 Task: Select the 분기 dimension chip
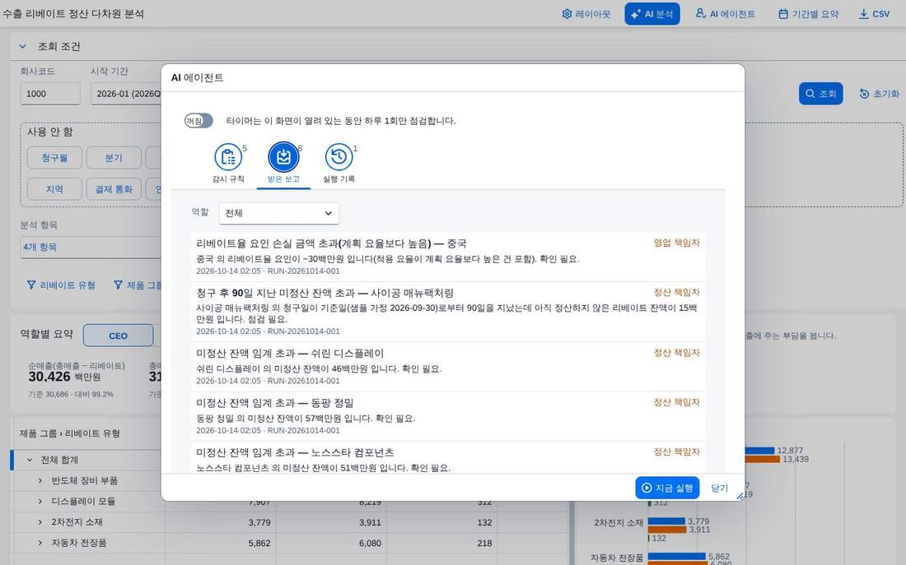(x=114, y=158)
